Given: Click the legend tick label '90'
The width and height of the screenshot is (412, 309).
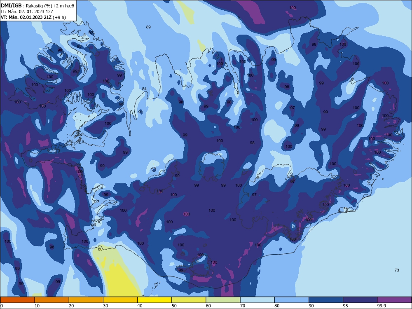Looking at the screenshot, I should tap(311, 306).
